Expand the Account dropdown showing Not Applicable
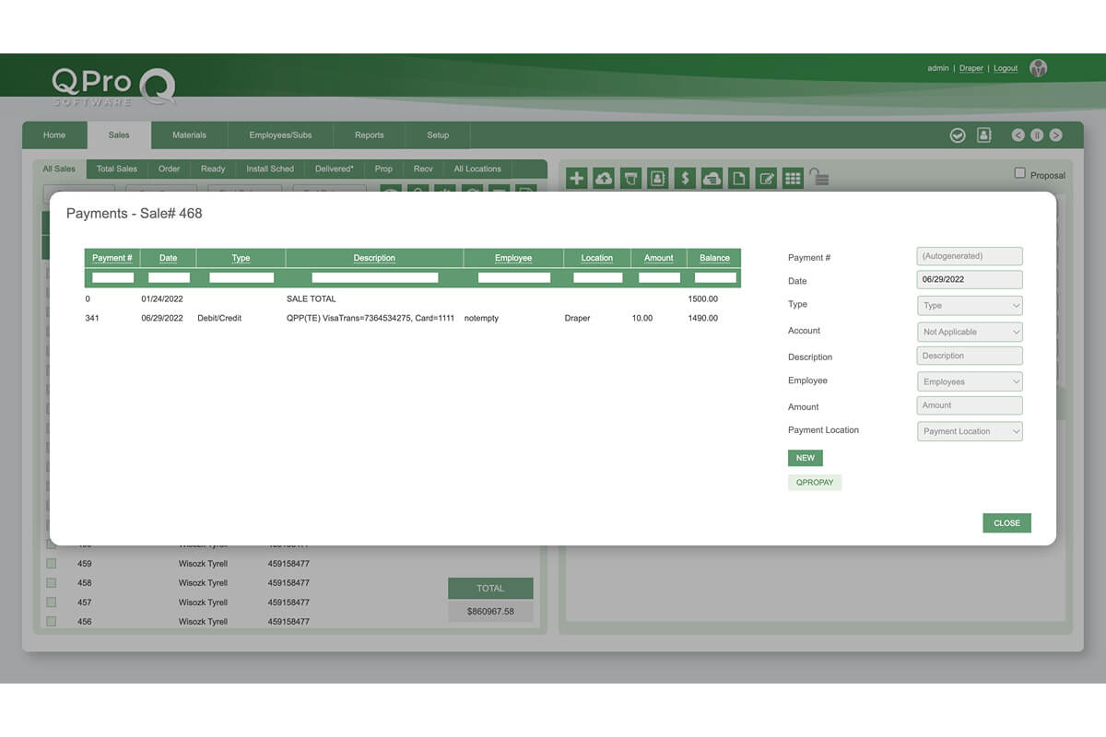This screenshot has height=737, width=1106. [x=970, y=332]
